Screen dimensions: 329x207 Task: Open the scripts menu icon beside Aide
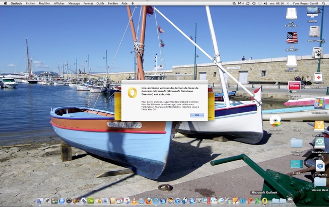[133, 4]
